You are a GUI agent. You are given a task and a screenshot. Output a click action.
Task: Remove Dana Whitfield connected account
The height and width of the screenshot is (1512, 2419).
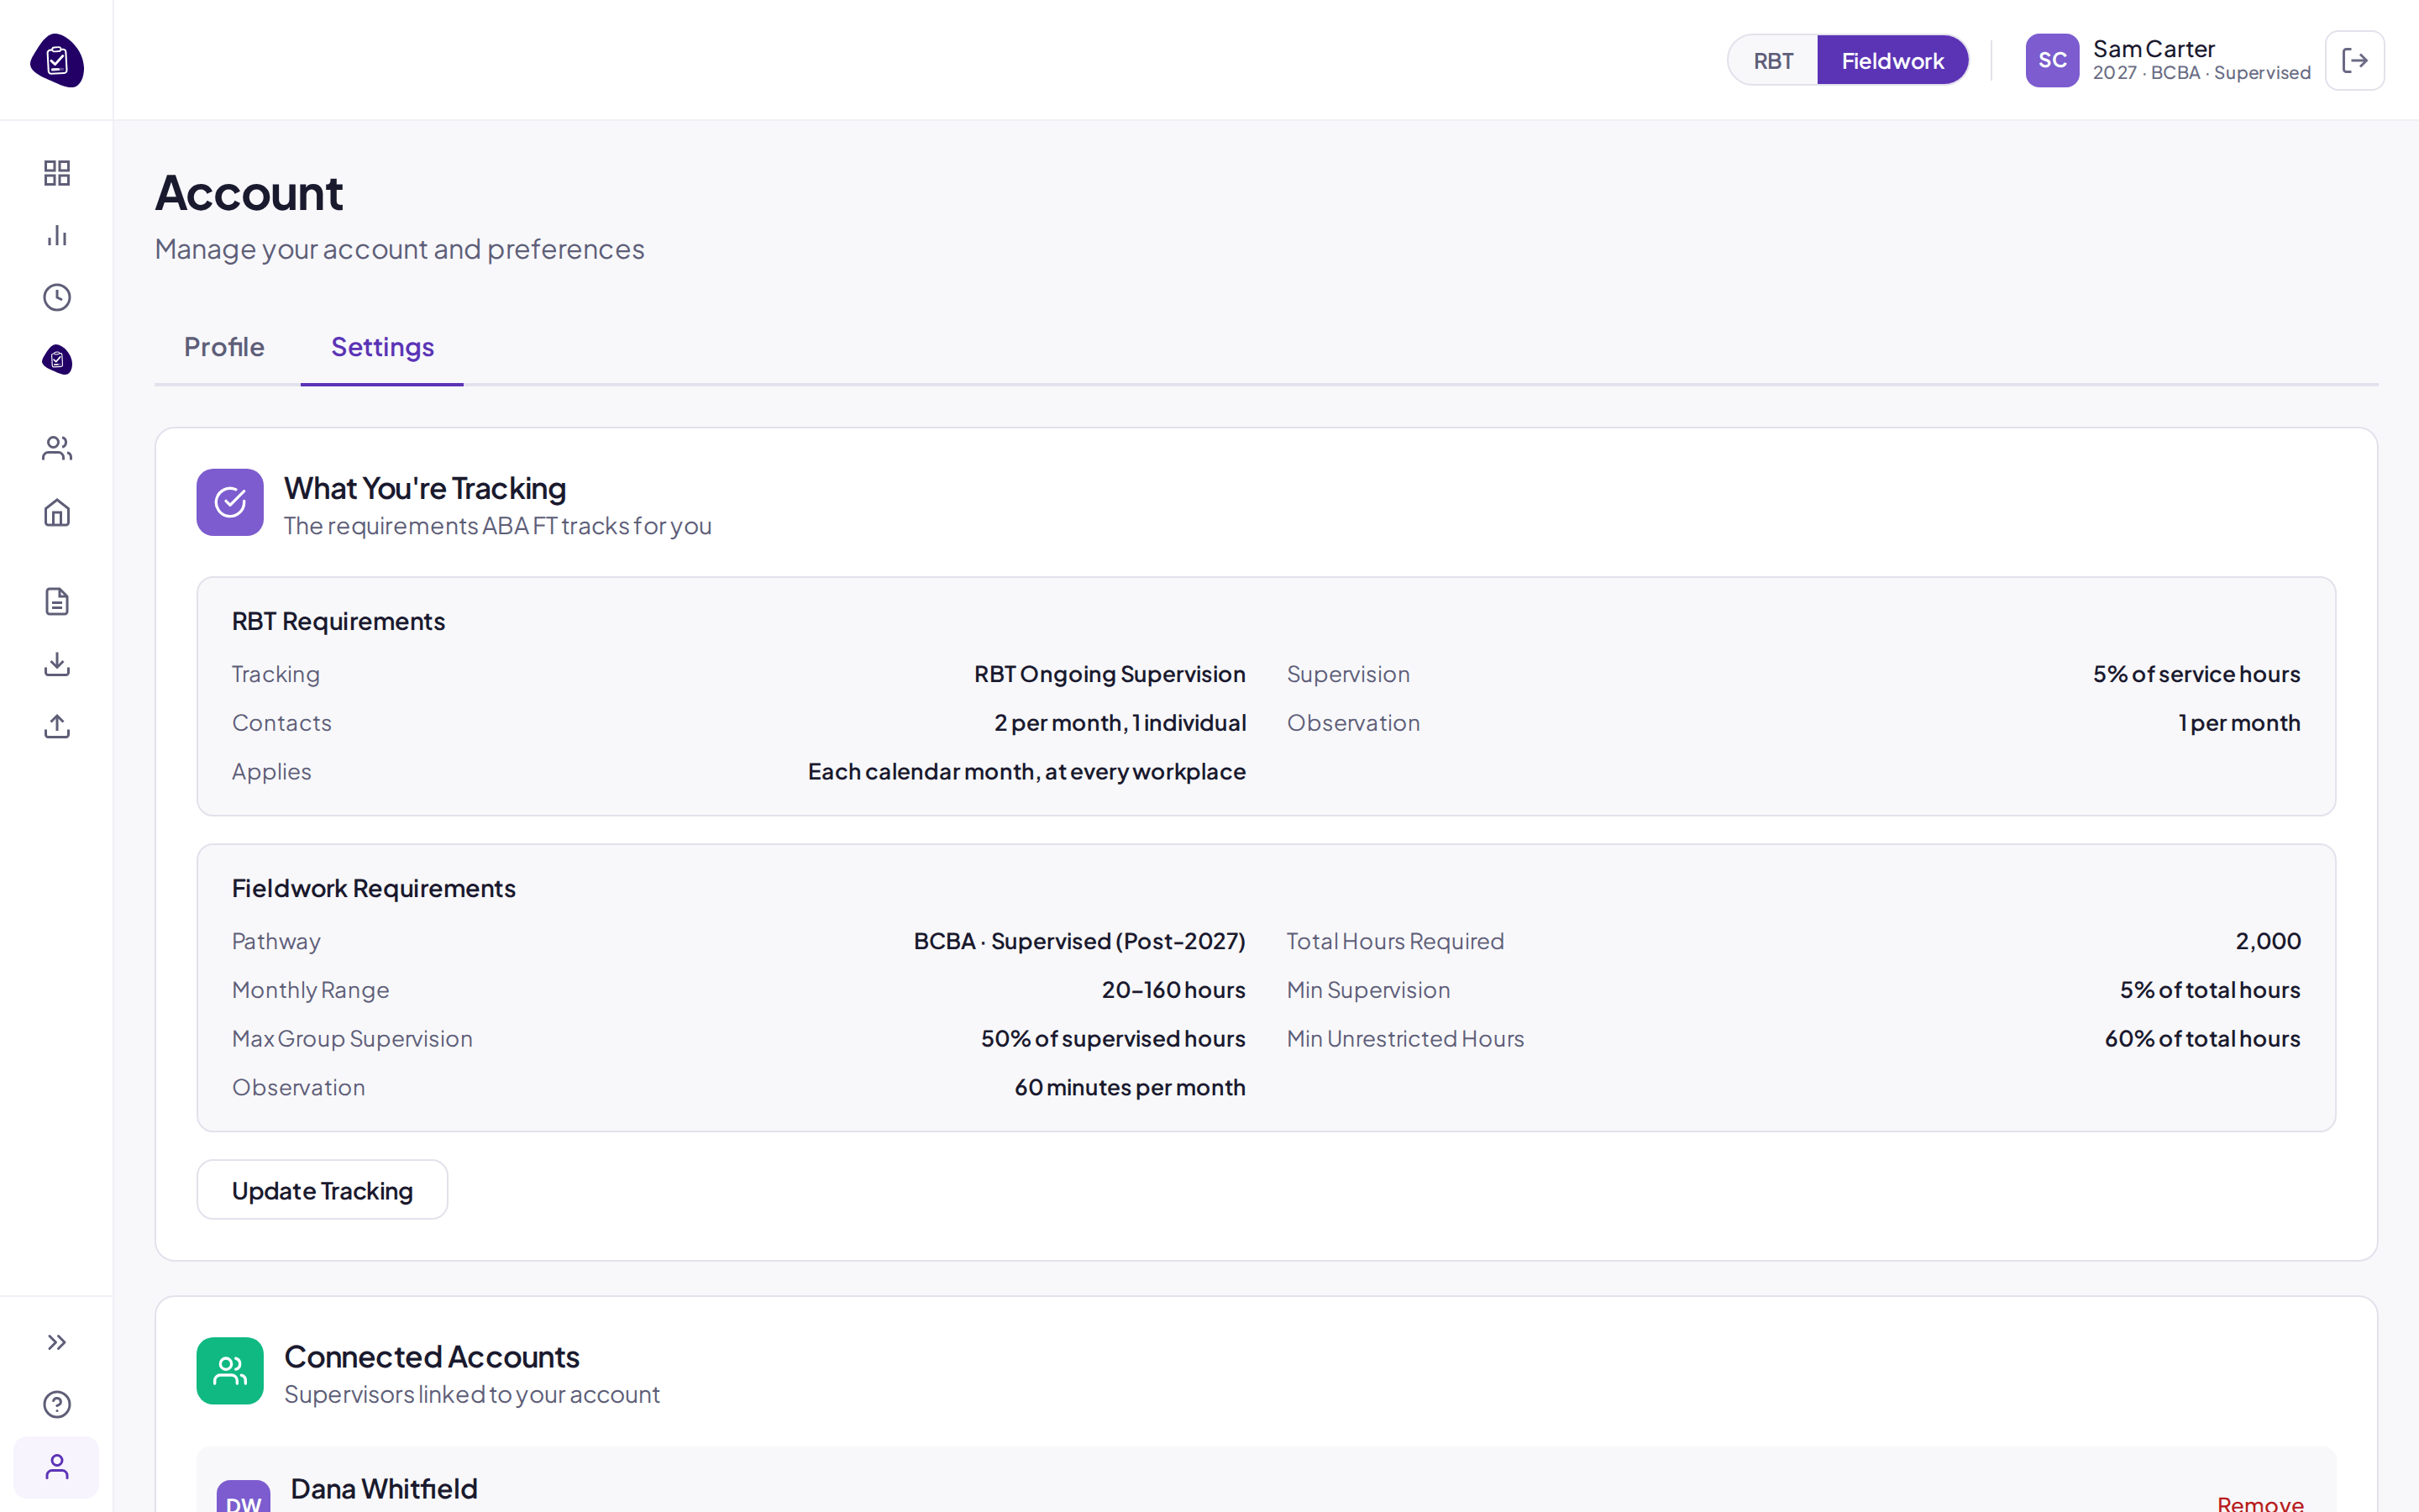click(x=2260, y=1502)
